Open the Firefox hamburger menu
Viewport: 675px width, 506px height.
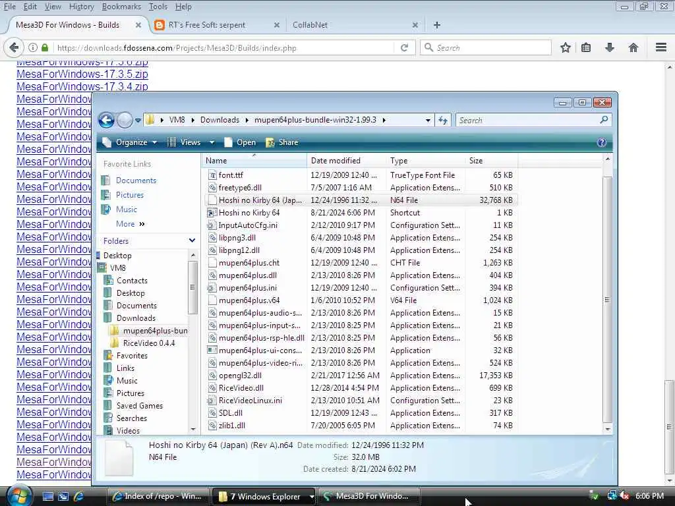point(660,47)
